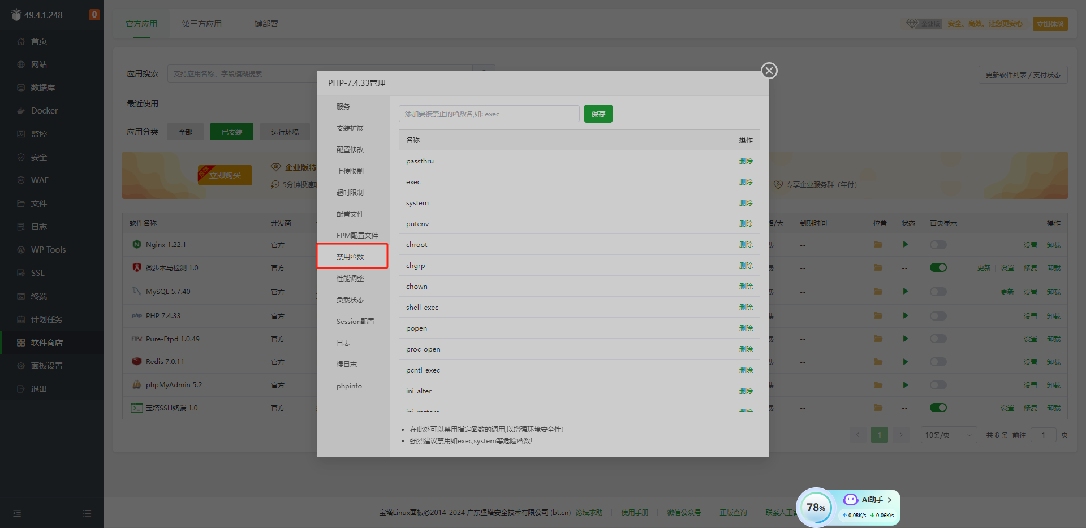Click 更新软件列表 / 支付状态 button
The width and height of the screenshot is (1086, 528).
1023,75
